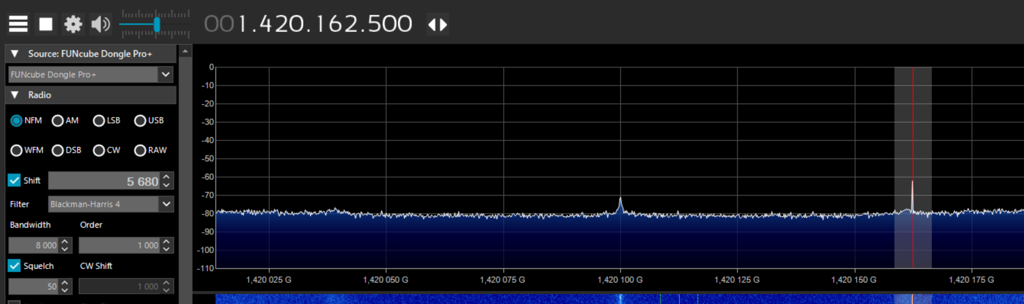Choose WFM demodulation mode
The width and height of the screenshot is (1024, 304).
pyautogui.click(x=16, y=150)
